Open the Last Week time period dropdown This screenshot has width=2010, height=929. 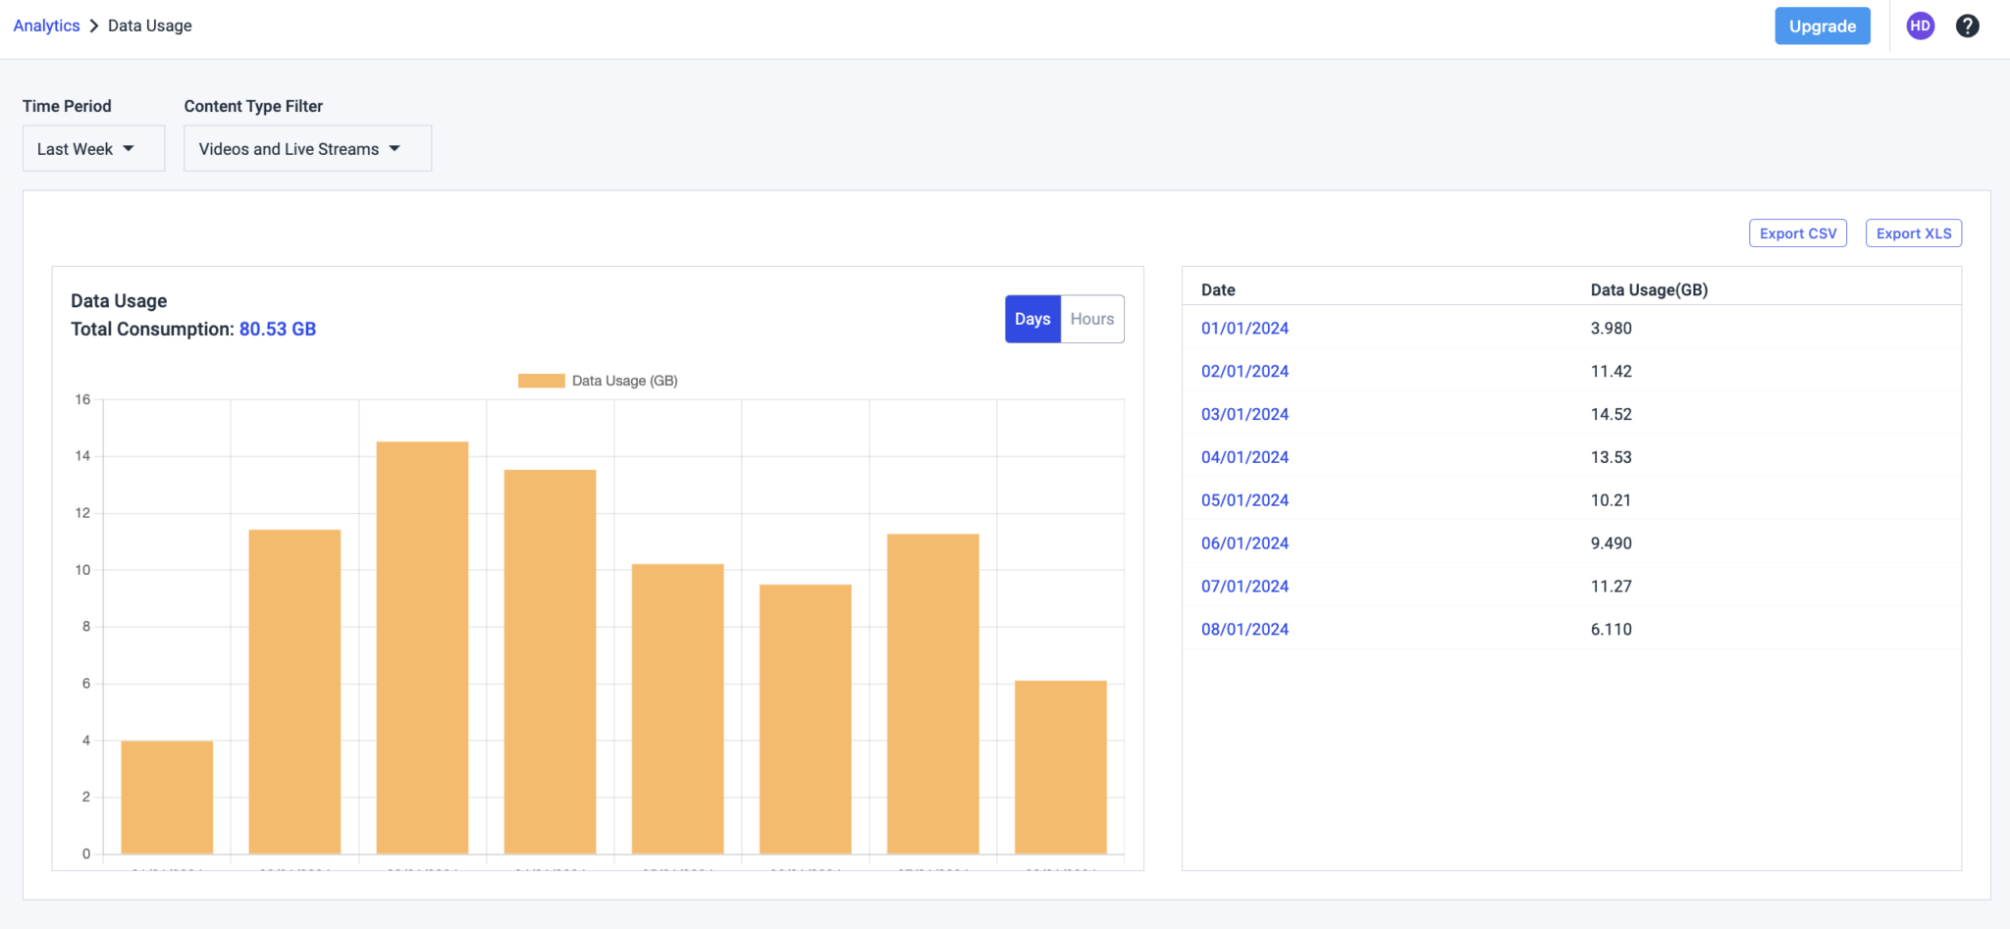[x=93, y=148]
